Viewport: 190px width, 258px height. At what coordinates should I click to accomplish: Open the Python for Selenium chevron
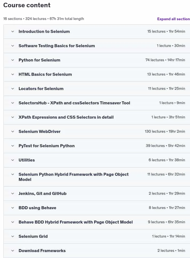[13, 60]
